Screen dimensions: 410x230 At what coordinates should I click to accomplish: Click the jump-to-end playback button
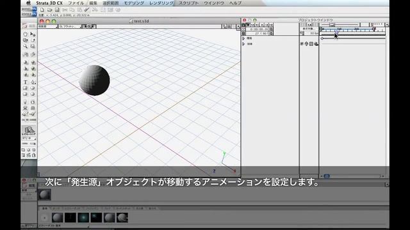tap(271, 24)
